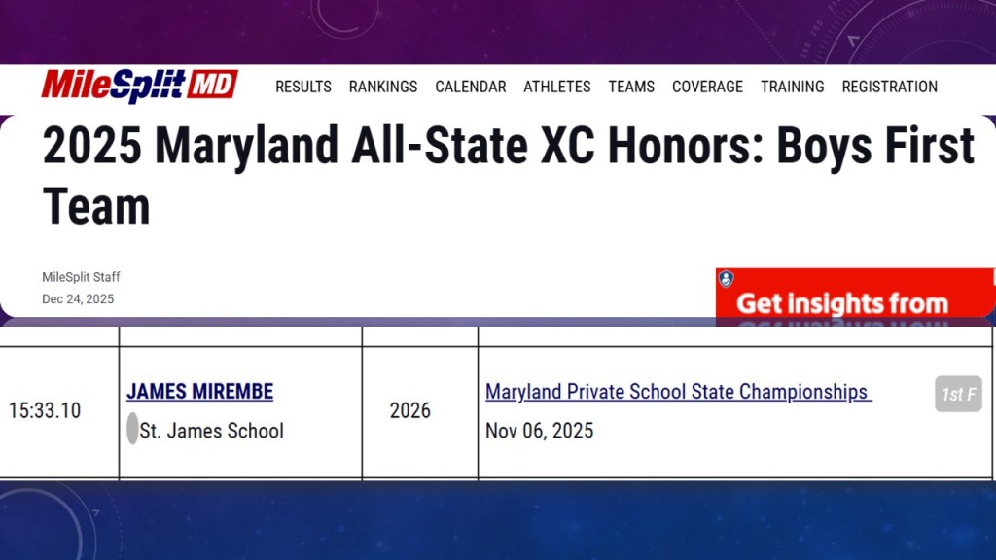Click the Training nav item
Viewport: 996px width, 560px height.
(793, 87)
